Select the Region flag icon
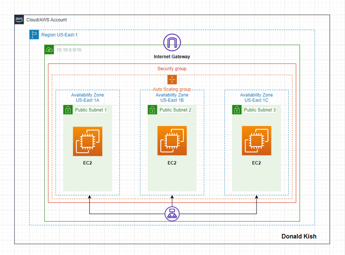Viewport: 345px width, 255px height. [x=34, y=35]
